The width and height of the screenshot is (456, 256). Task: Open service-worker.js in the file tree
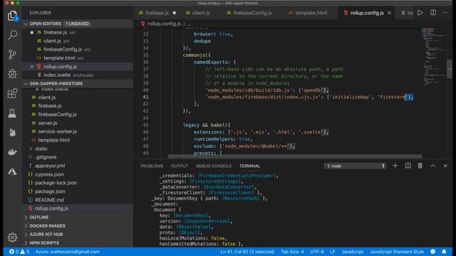(57, 132)
